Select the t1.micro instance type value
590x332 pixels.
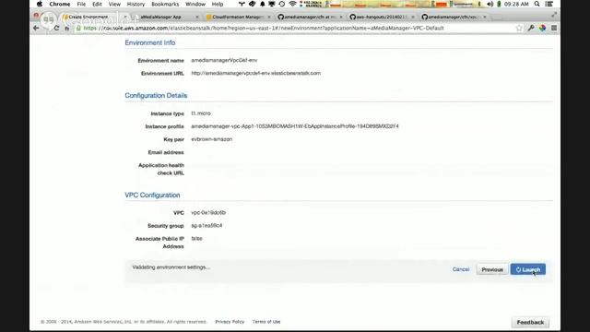(201, 113)
